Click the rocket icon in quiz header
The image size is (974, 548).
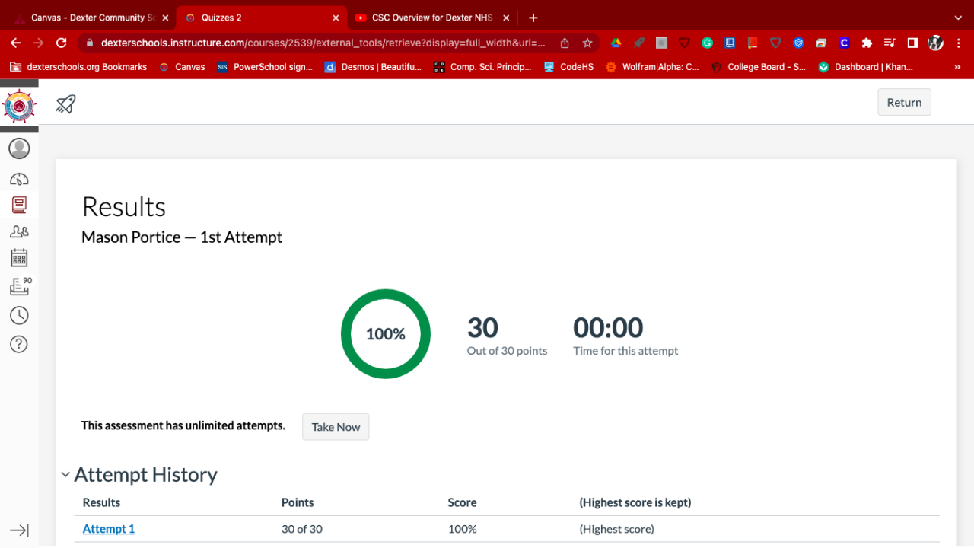(x=65, y=104)
